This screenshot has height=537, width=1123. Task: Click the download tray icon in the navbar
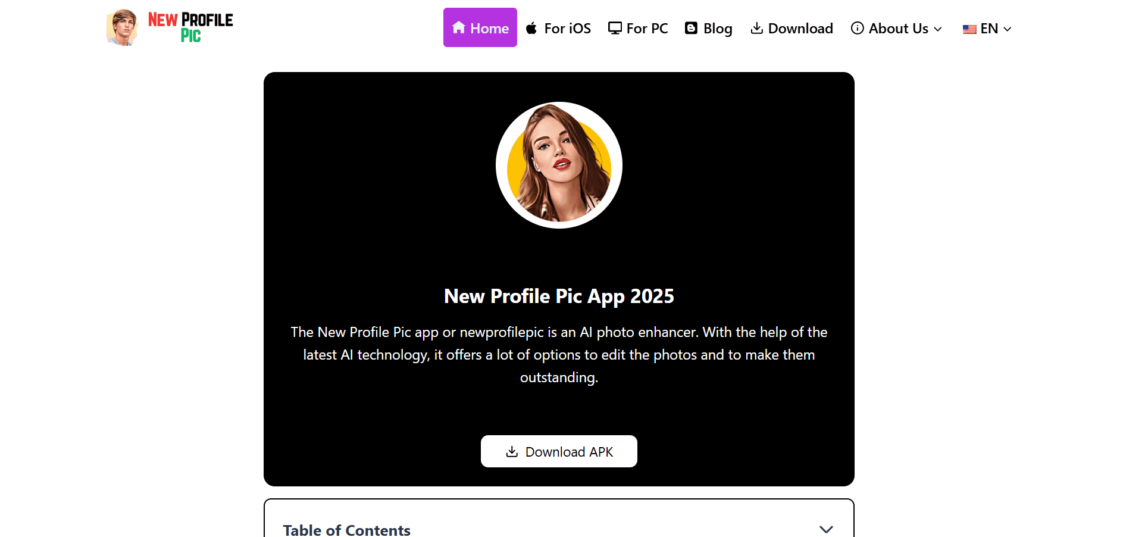tap(756, 28)
